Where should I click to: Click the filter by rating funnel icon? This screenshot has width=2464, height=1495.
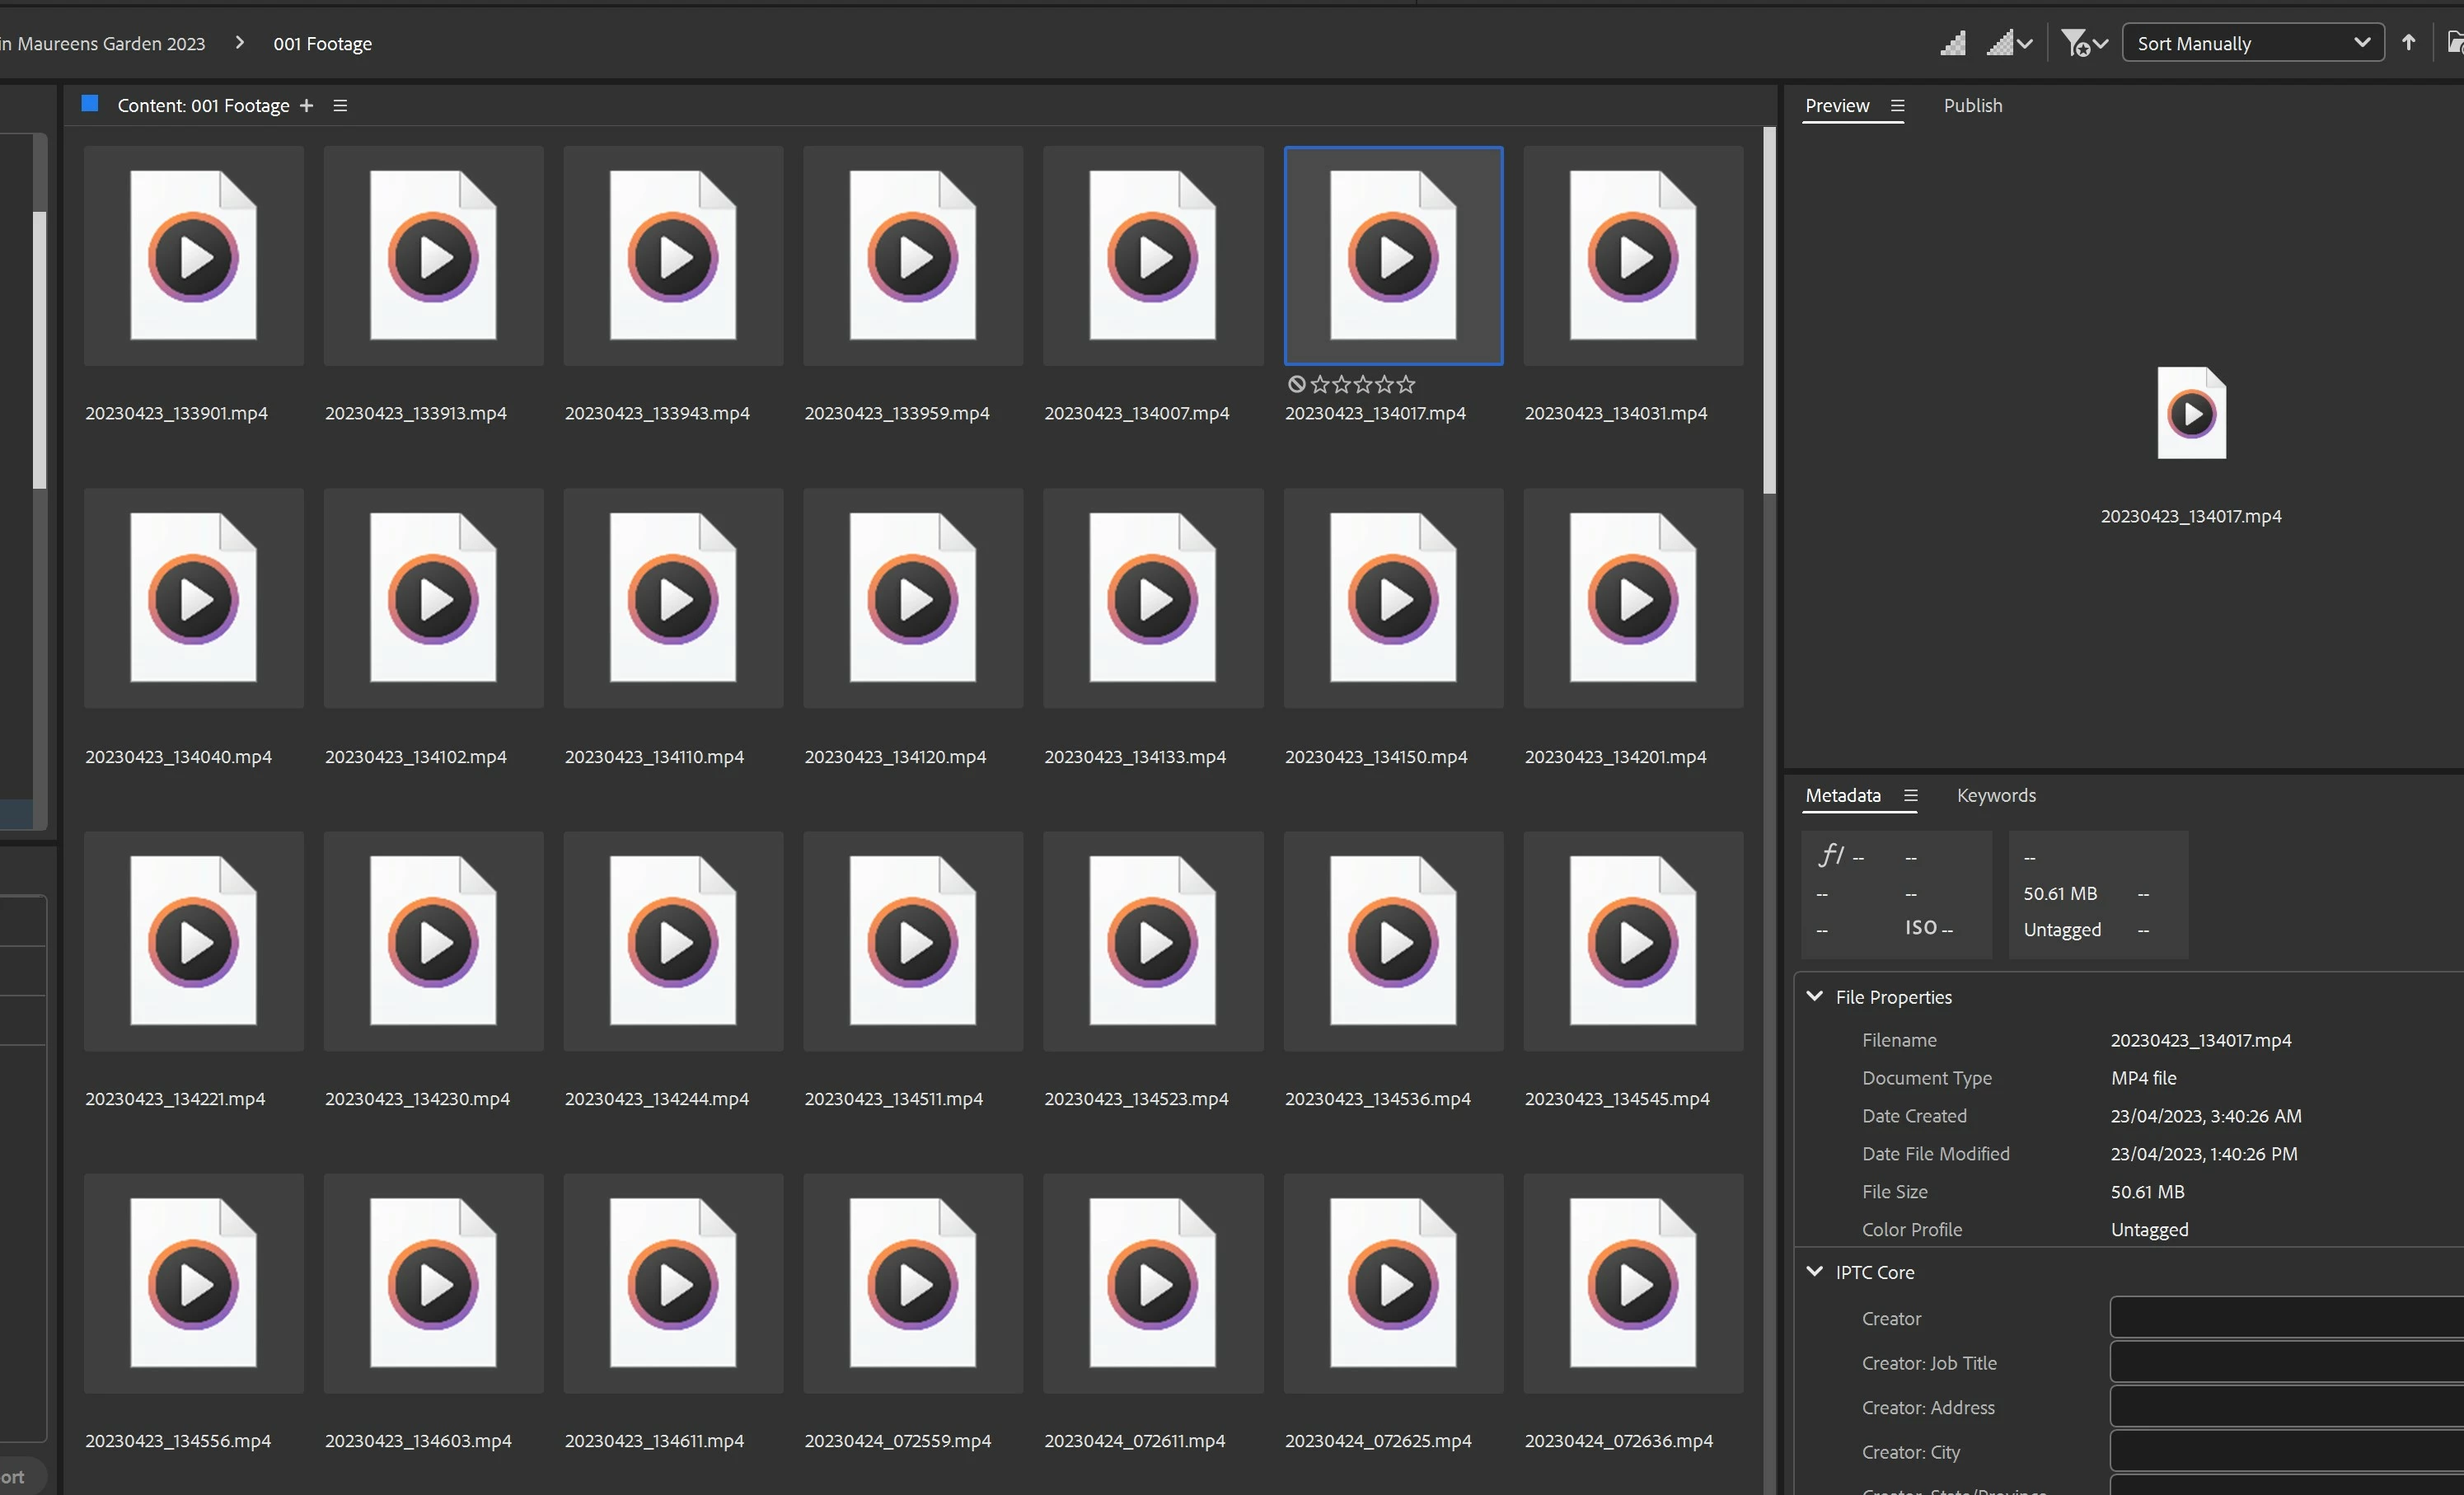[2074, 43]
